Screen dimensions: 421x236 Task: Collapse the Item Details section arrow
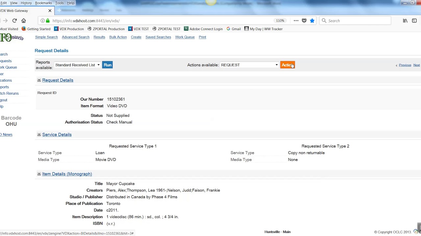39,174
